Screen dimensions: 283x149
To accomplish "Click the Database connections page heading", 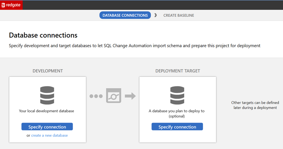I will pyautogui.click(x=43, y=35).
